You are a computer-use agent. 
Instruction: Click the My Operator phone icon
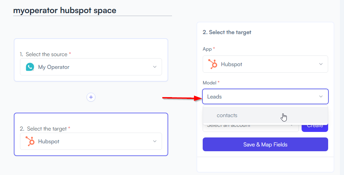tap(30, 67)
